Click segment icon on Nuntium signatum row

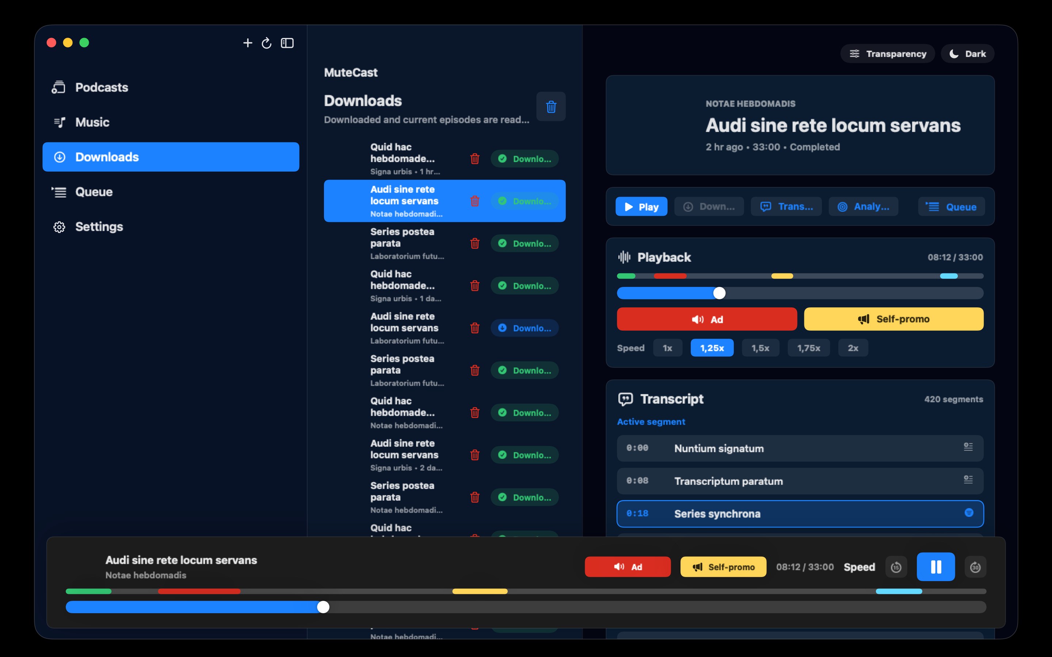[968, 447]
